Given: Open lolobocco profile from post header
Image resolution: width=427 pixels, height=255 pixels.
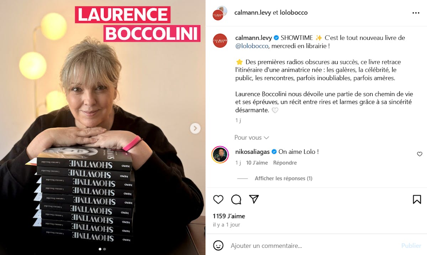Looking at the screenshot, I should coord(294,13).
